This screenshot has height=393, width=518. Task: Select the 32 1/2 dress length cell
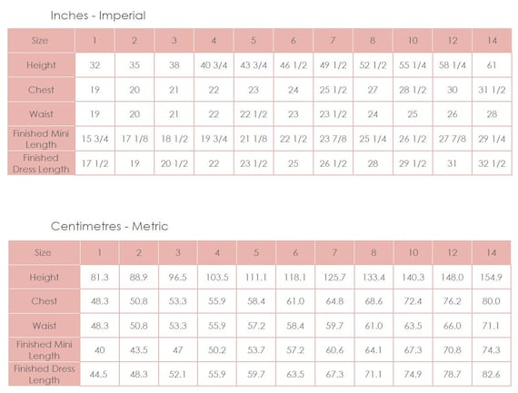(x=492, y=163)
